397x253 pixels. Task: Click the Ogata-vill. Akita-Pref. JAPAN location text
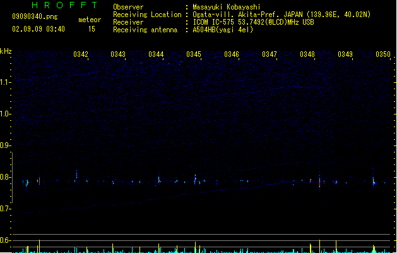click(281, 15)
